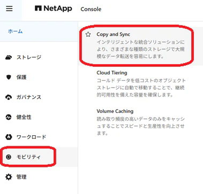The width and height of the screenshot is (203, 194).
Task: Click the 健全性 health icon
Action: click(x=9, y=117)
